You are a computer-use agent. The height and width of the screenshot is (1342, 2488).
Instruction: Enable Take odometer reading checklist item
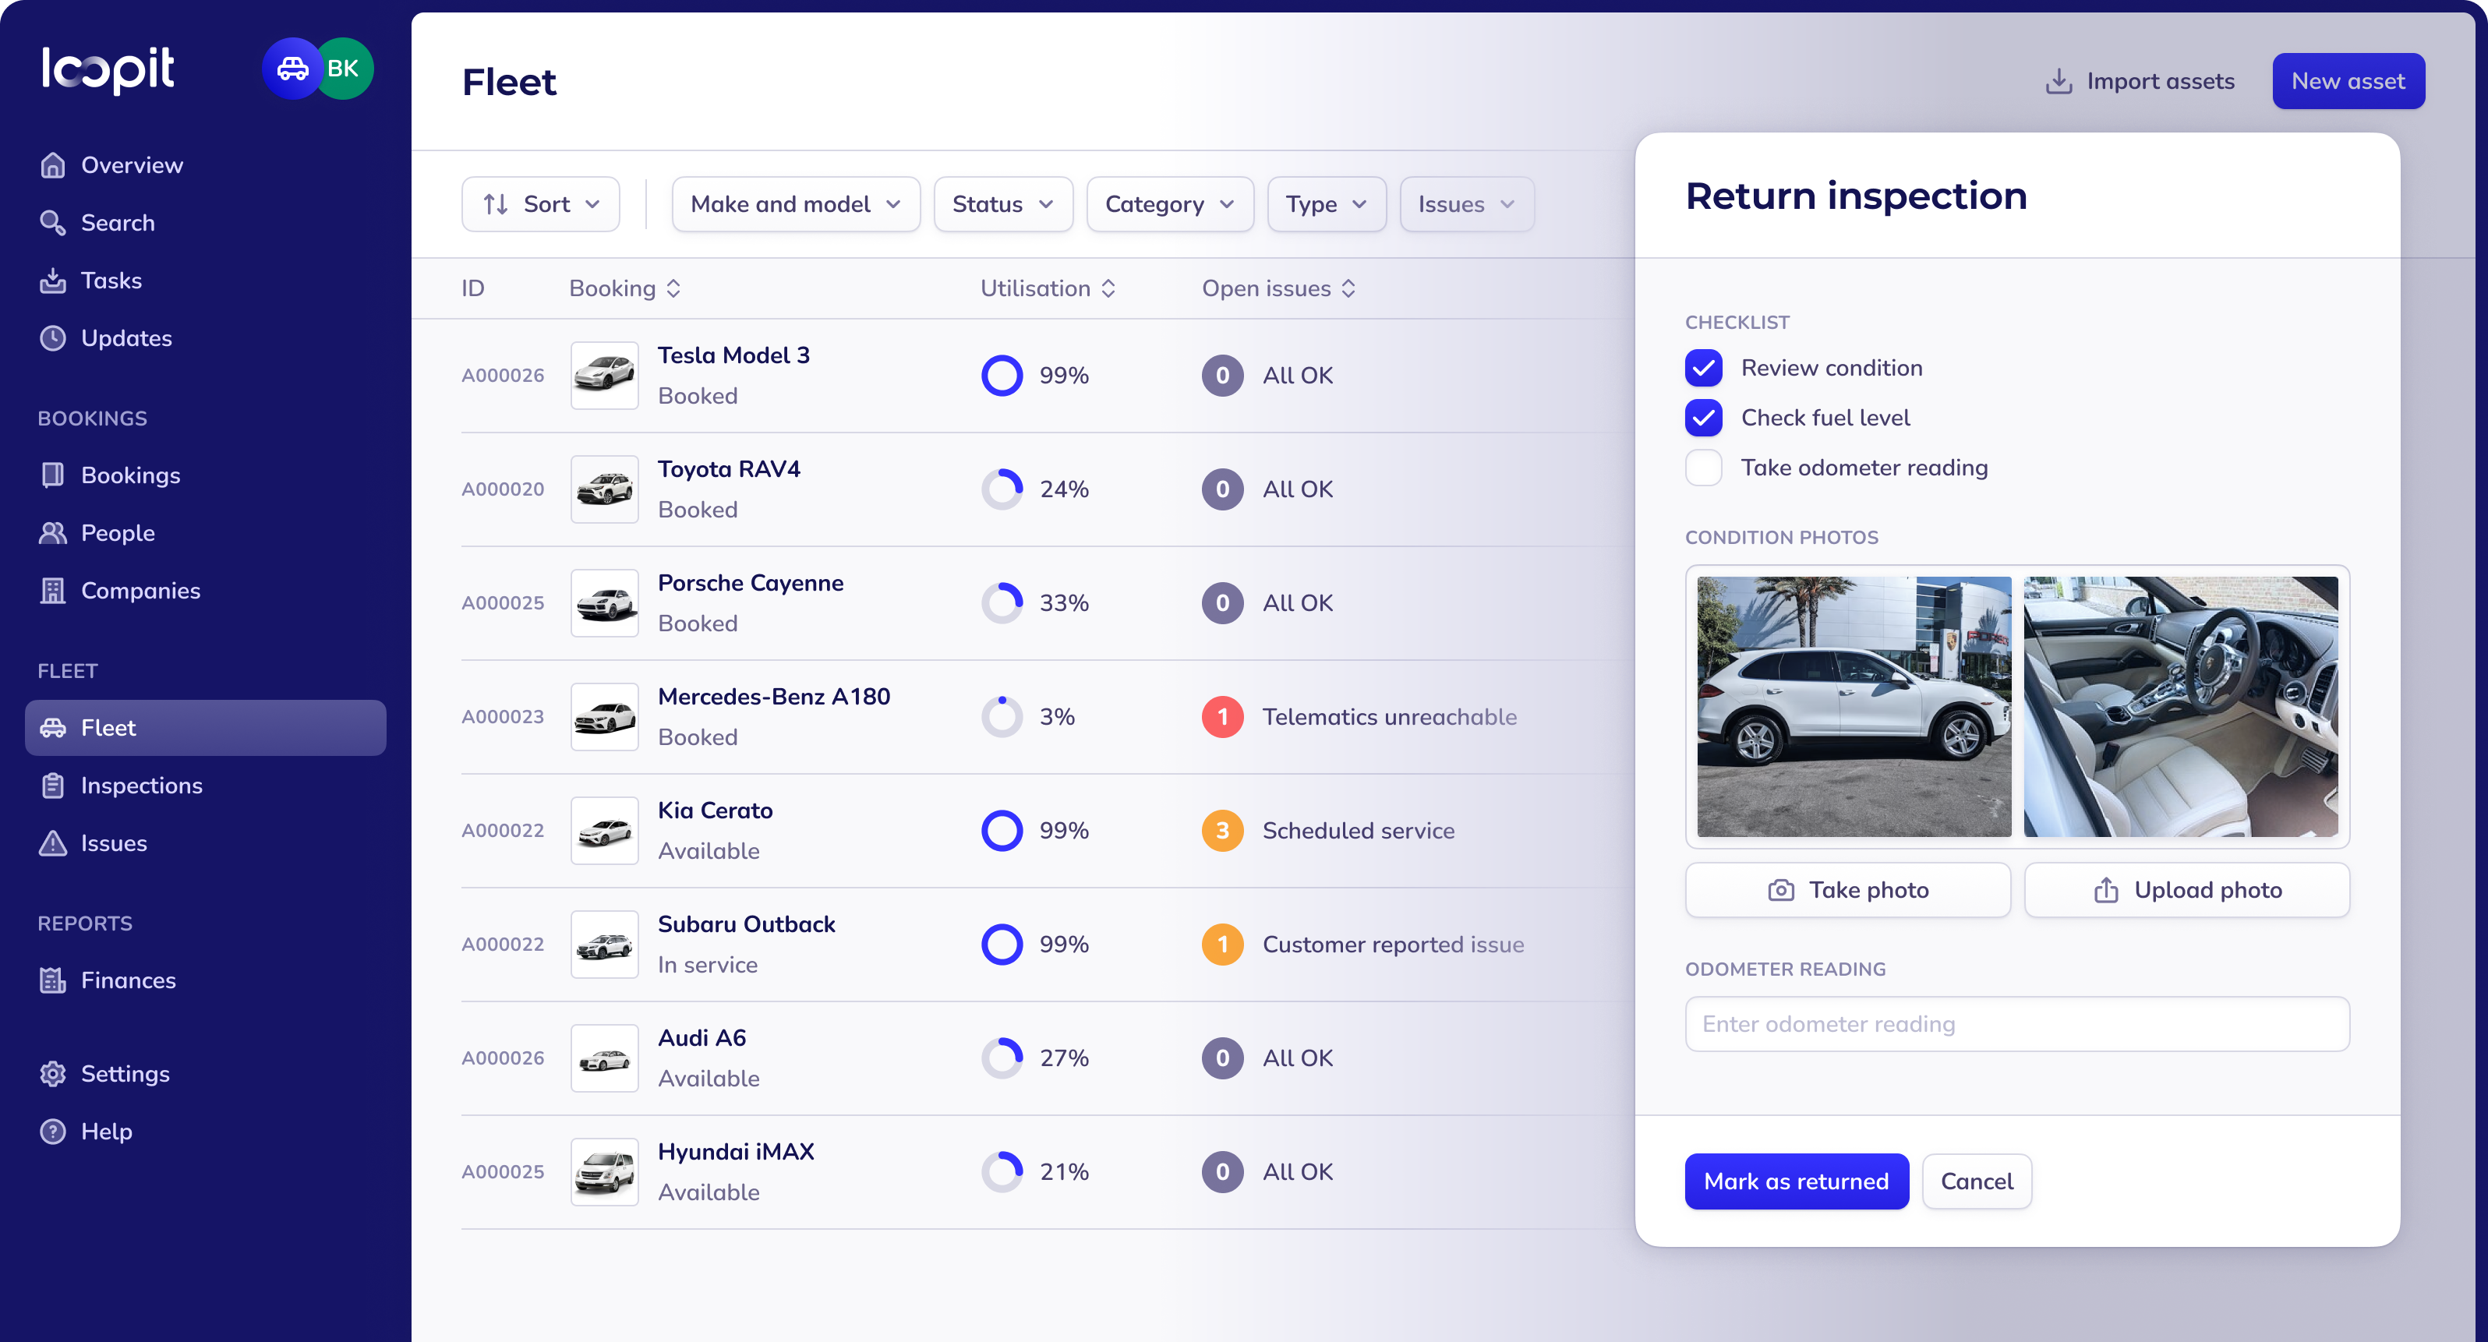(x=1704, y=468)
